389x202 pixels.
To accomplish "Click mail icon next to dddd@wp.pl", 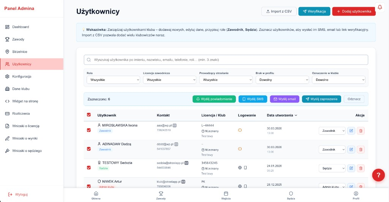I will (x=176, y=144).
